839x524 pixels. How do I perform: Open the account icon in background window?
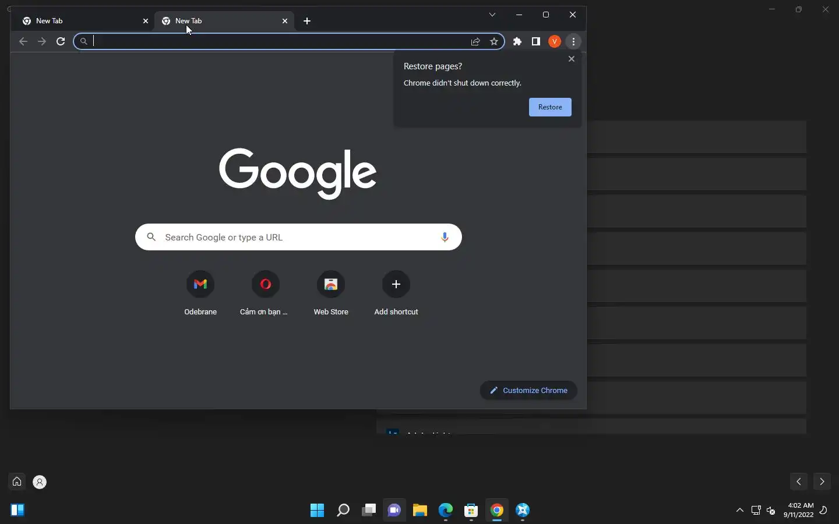[x=40, y=482]
